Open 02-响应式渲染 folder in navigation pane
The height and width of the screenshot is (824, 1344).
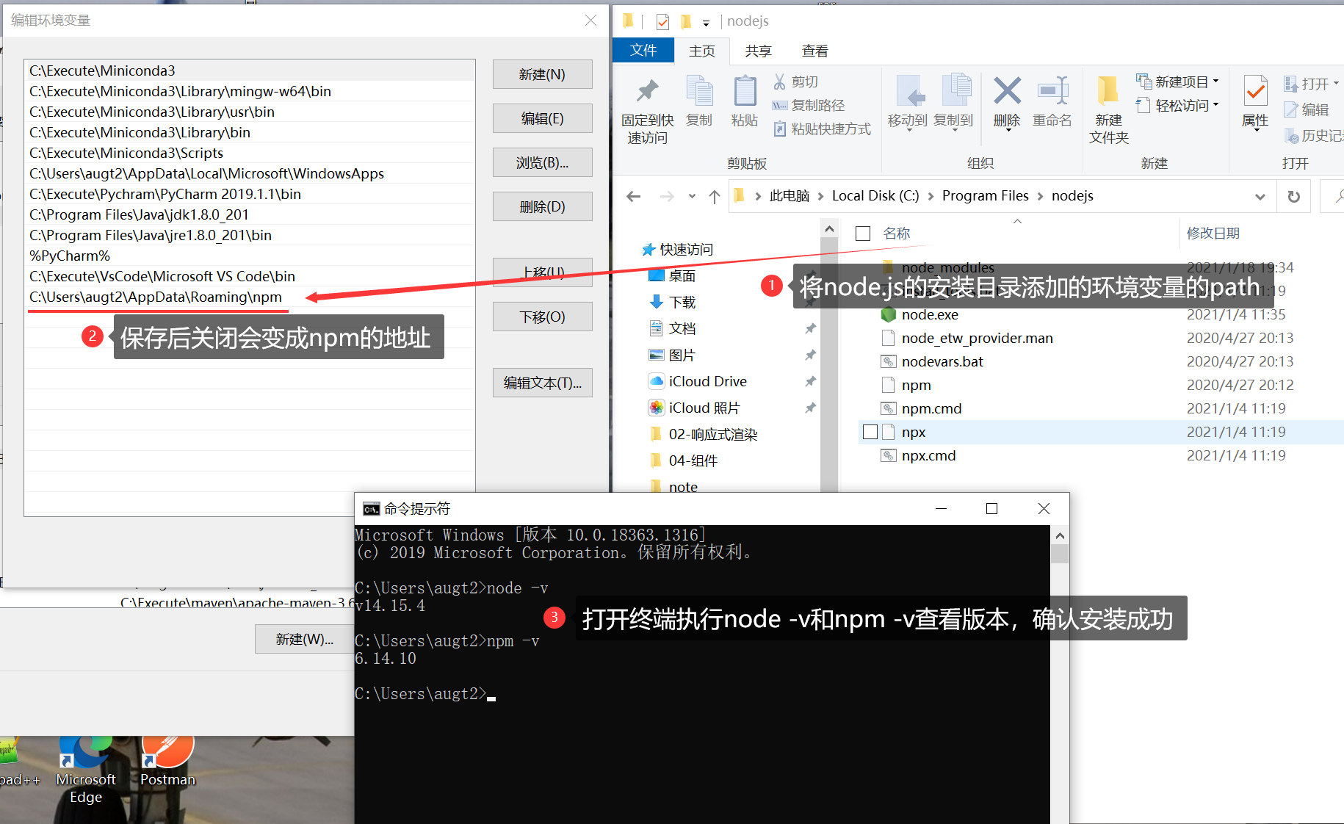(704, 435)
